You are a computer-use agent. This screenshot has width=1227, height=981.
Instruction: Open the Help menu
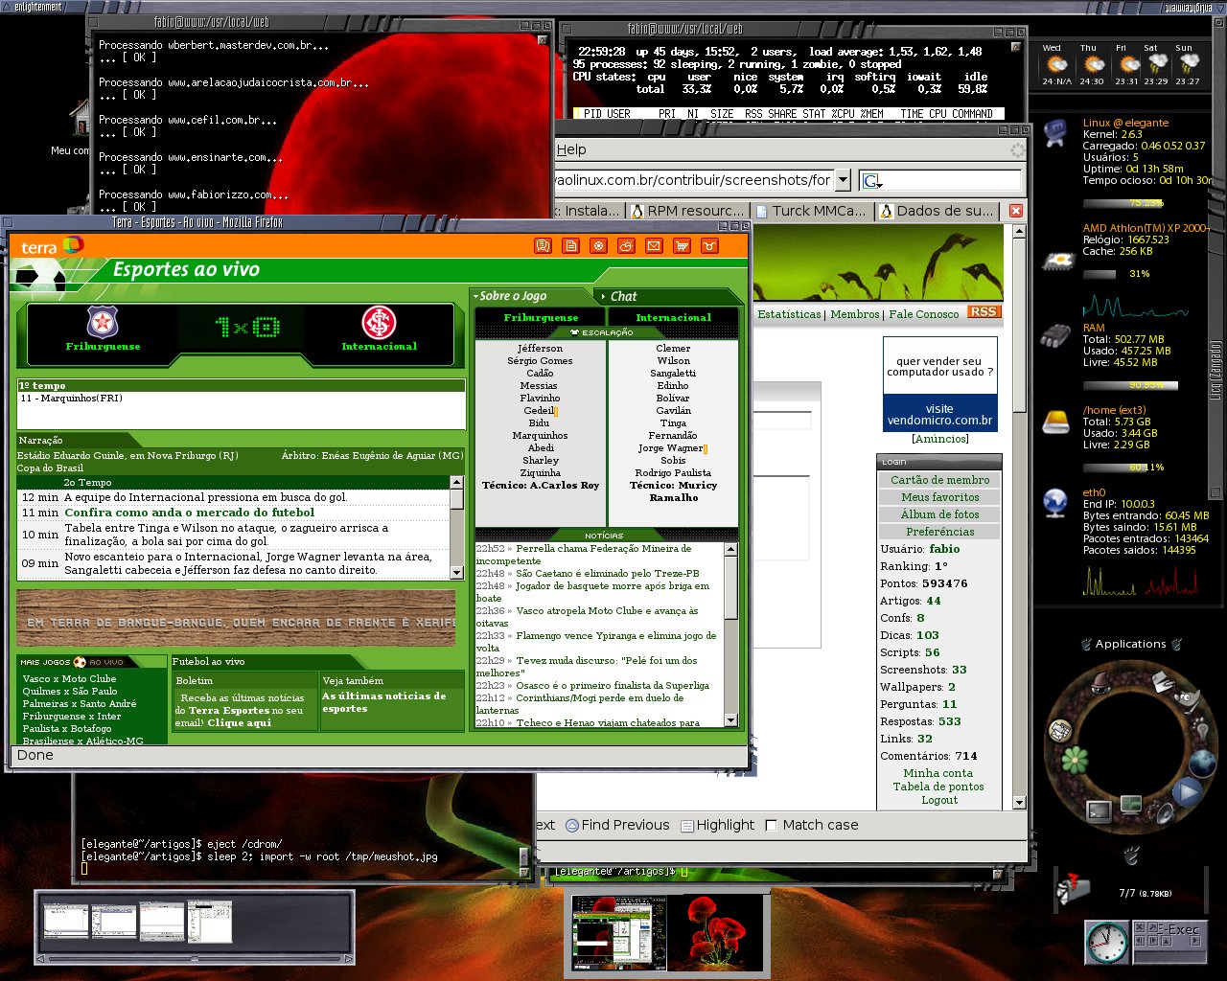pyautogui.click(x=571, y=149)
